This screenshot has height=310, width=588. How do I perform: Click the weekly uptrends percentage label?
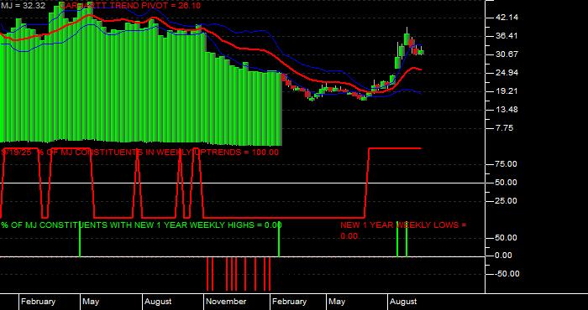coord(140,152)
